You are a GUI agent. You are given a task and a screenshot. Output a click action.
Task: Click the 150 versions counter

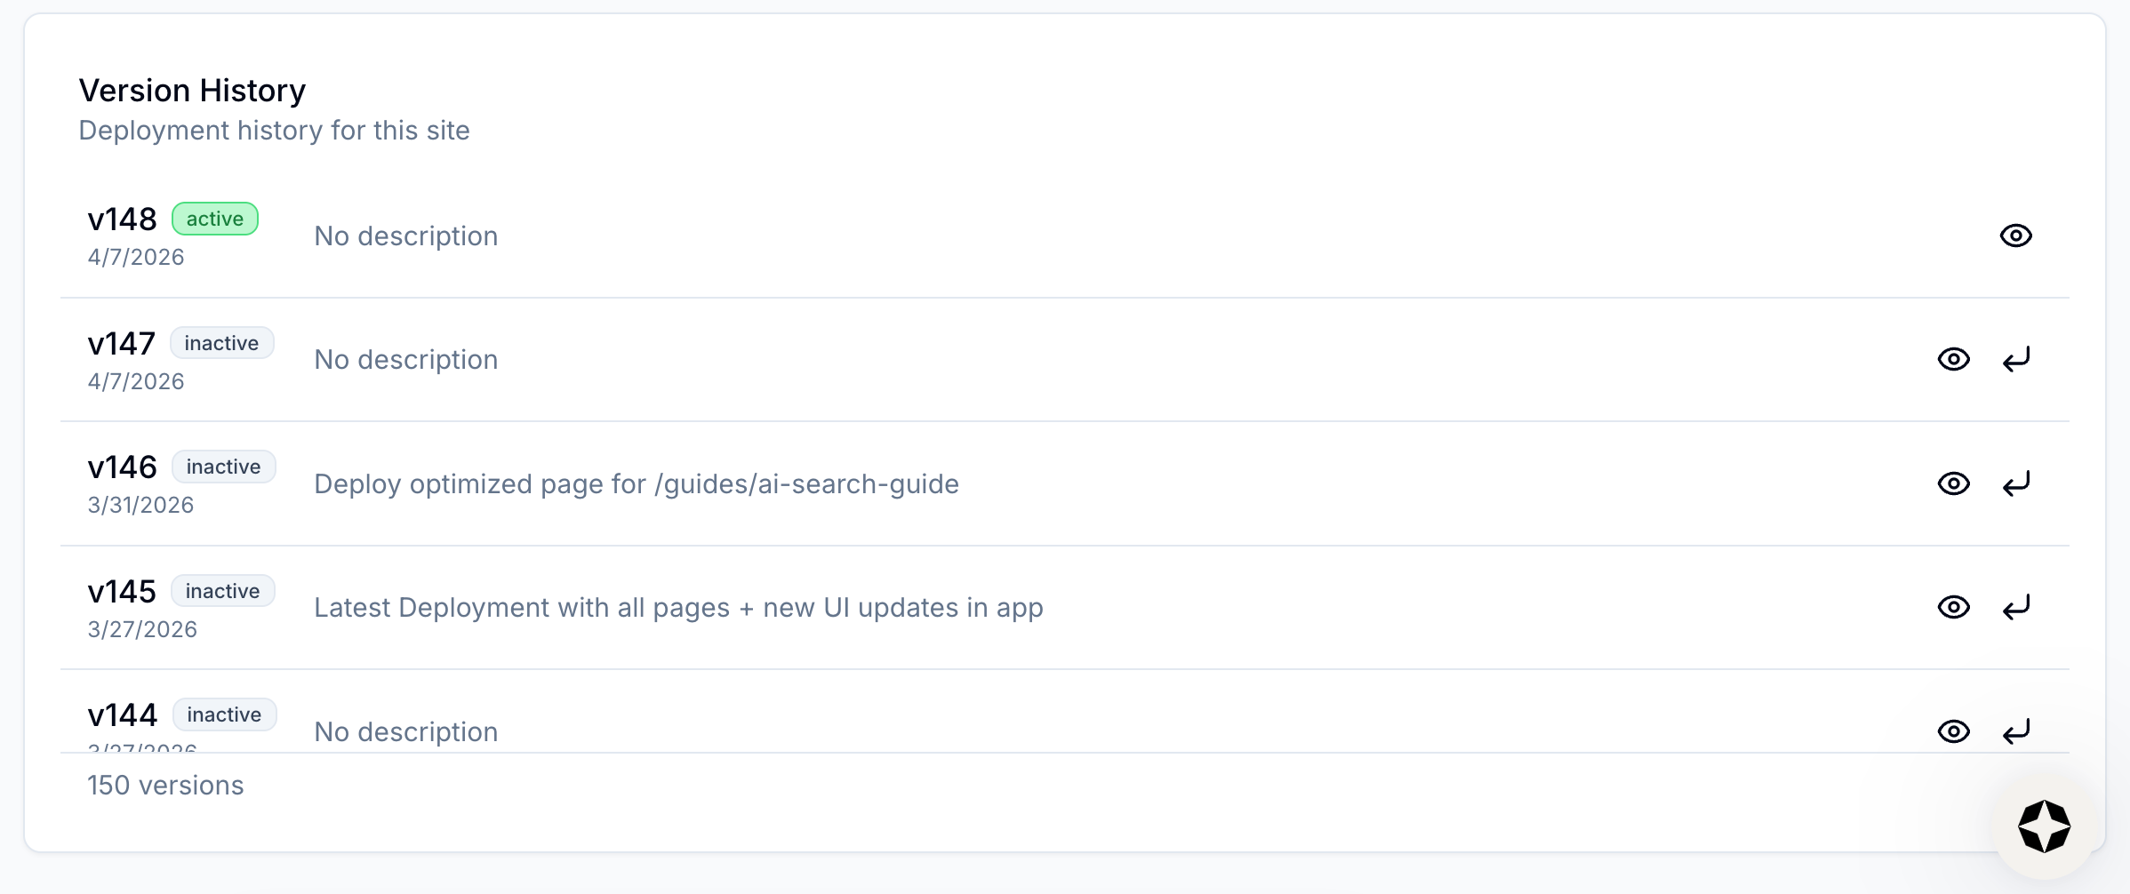click(165, 785)
